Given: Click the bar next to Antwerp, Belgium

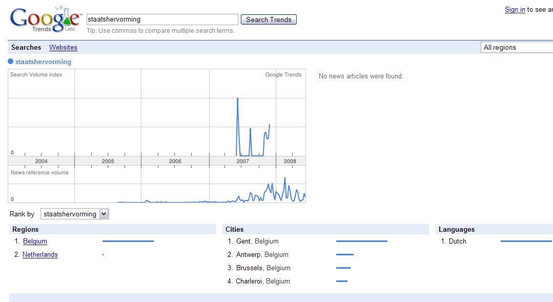Looking at the screenshot, I should tap(345, 254).
